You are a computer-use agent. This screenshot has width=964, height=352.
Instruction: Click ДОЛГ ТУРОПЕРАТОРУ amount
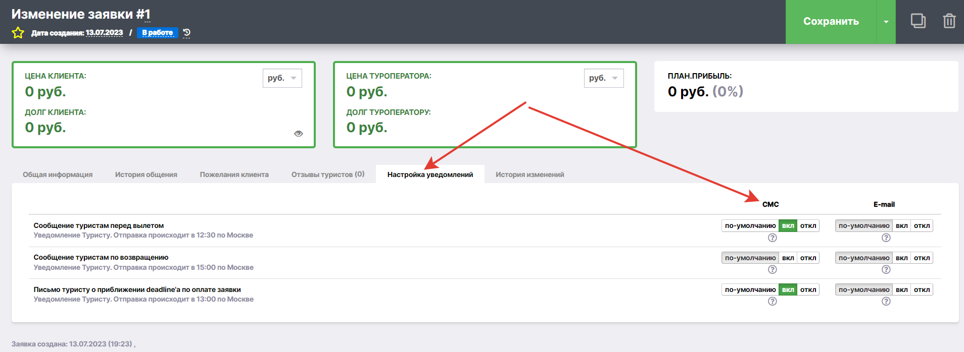(x=367, y=128)
